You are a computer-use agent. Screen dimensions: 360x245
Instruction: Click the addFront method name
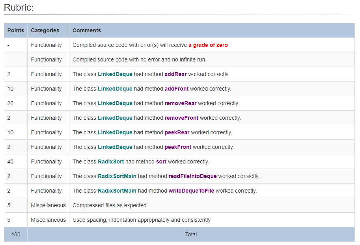[177, 89]
